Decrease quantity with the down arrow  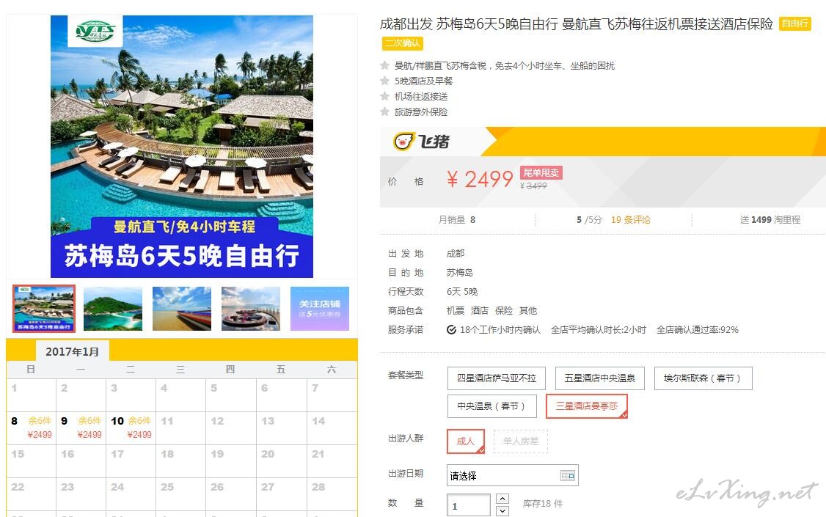502,510
